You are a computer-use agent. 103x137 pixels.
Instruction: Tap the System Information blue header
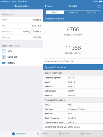[73, 67]
